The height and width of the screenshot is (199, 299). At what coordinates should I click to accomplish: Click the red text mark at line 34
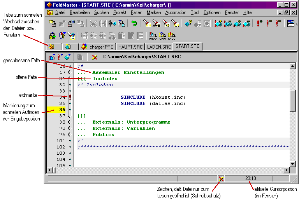[70, 97]
